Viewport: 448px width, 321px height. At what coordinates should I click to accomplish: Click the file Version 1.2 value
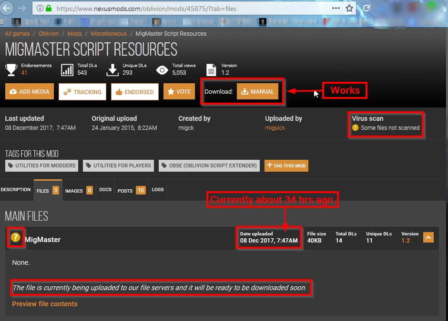tap(406, 240)
